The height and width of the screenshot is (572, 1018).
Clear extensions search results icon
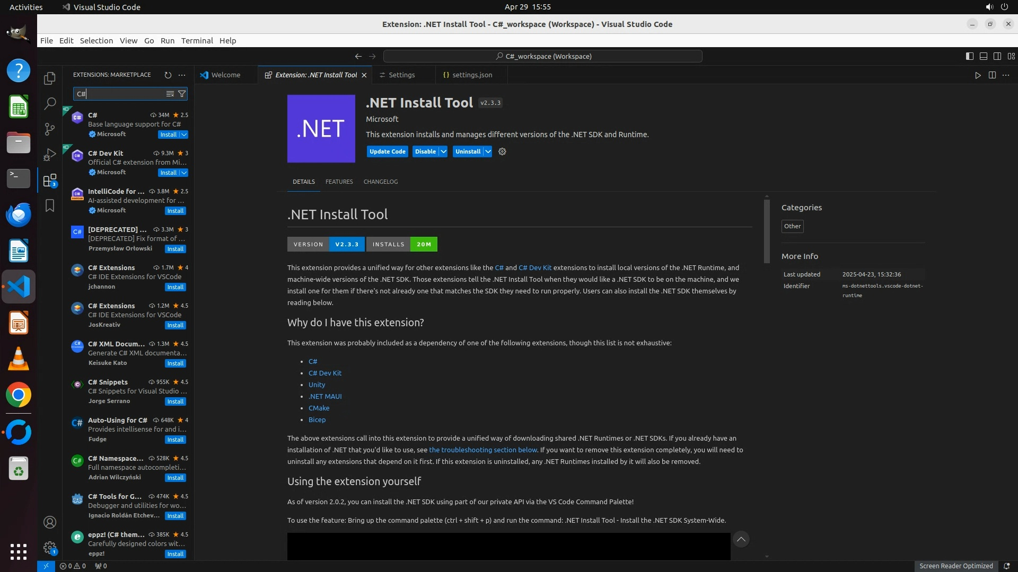click(x=170, y=94)
